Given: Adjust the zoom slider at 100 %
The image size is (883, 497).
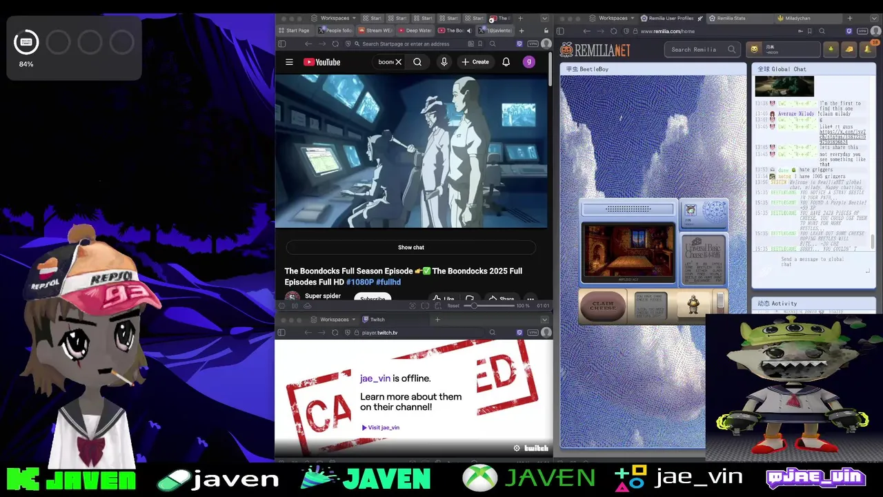Looking at the screenshot, I should tap(488, 306).
